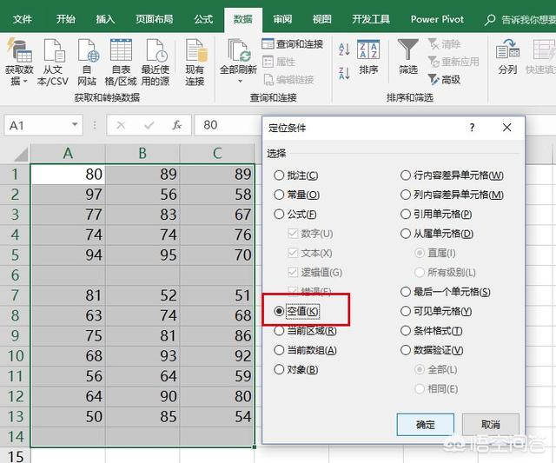This screenshot has height=463, width=556.
Task: Select Dependents (从属单元格) radio
Action: pyautogui.click(x=406, y=234)
